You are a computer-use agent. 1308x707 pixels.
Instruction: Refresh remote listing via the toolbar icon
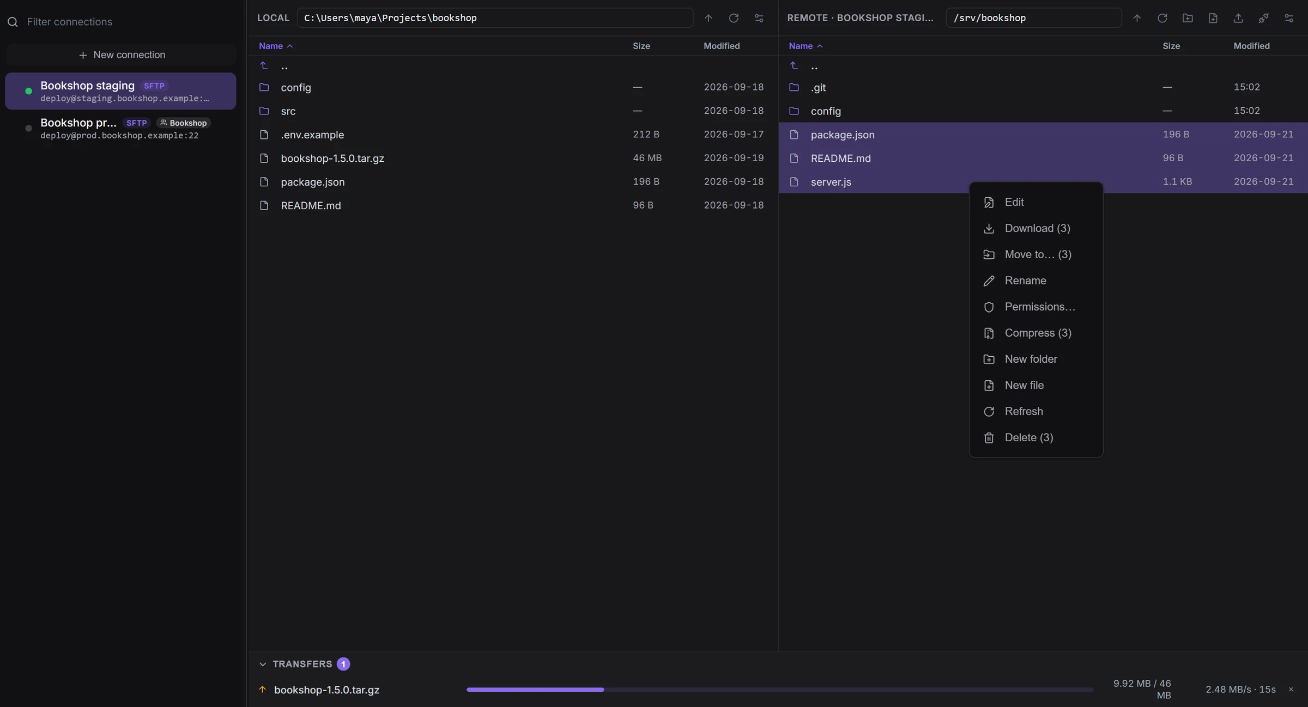point(1162,18)
